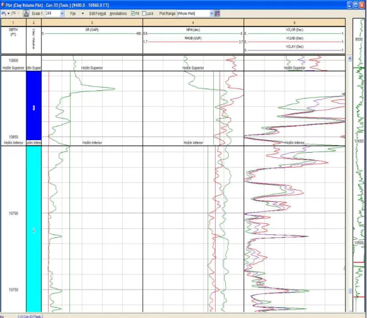
Task: Click the undo arrow icon
Action: [x=3, y=14]
